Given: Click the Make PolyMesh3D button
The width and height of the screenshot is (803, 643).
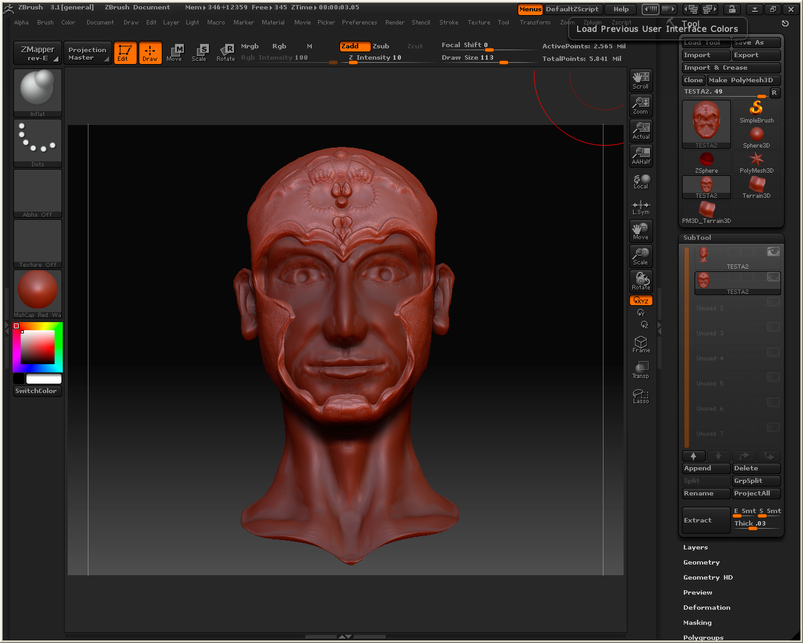Looking at the screenshot, I should [743, 80].
